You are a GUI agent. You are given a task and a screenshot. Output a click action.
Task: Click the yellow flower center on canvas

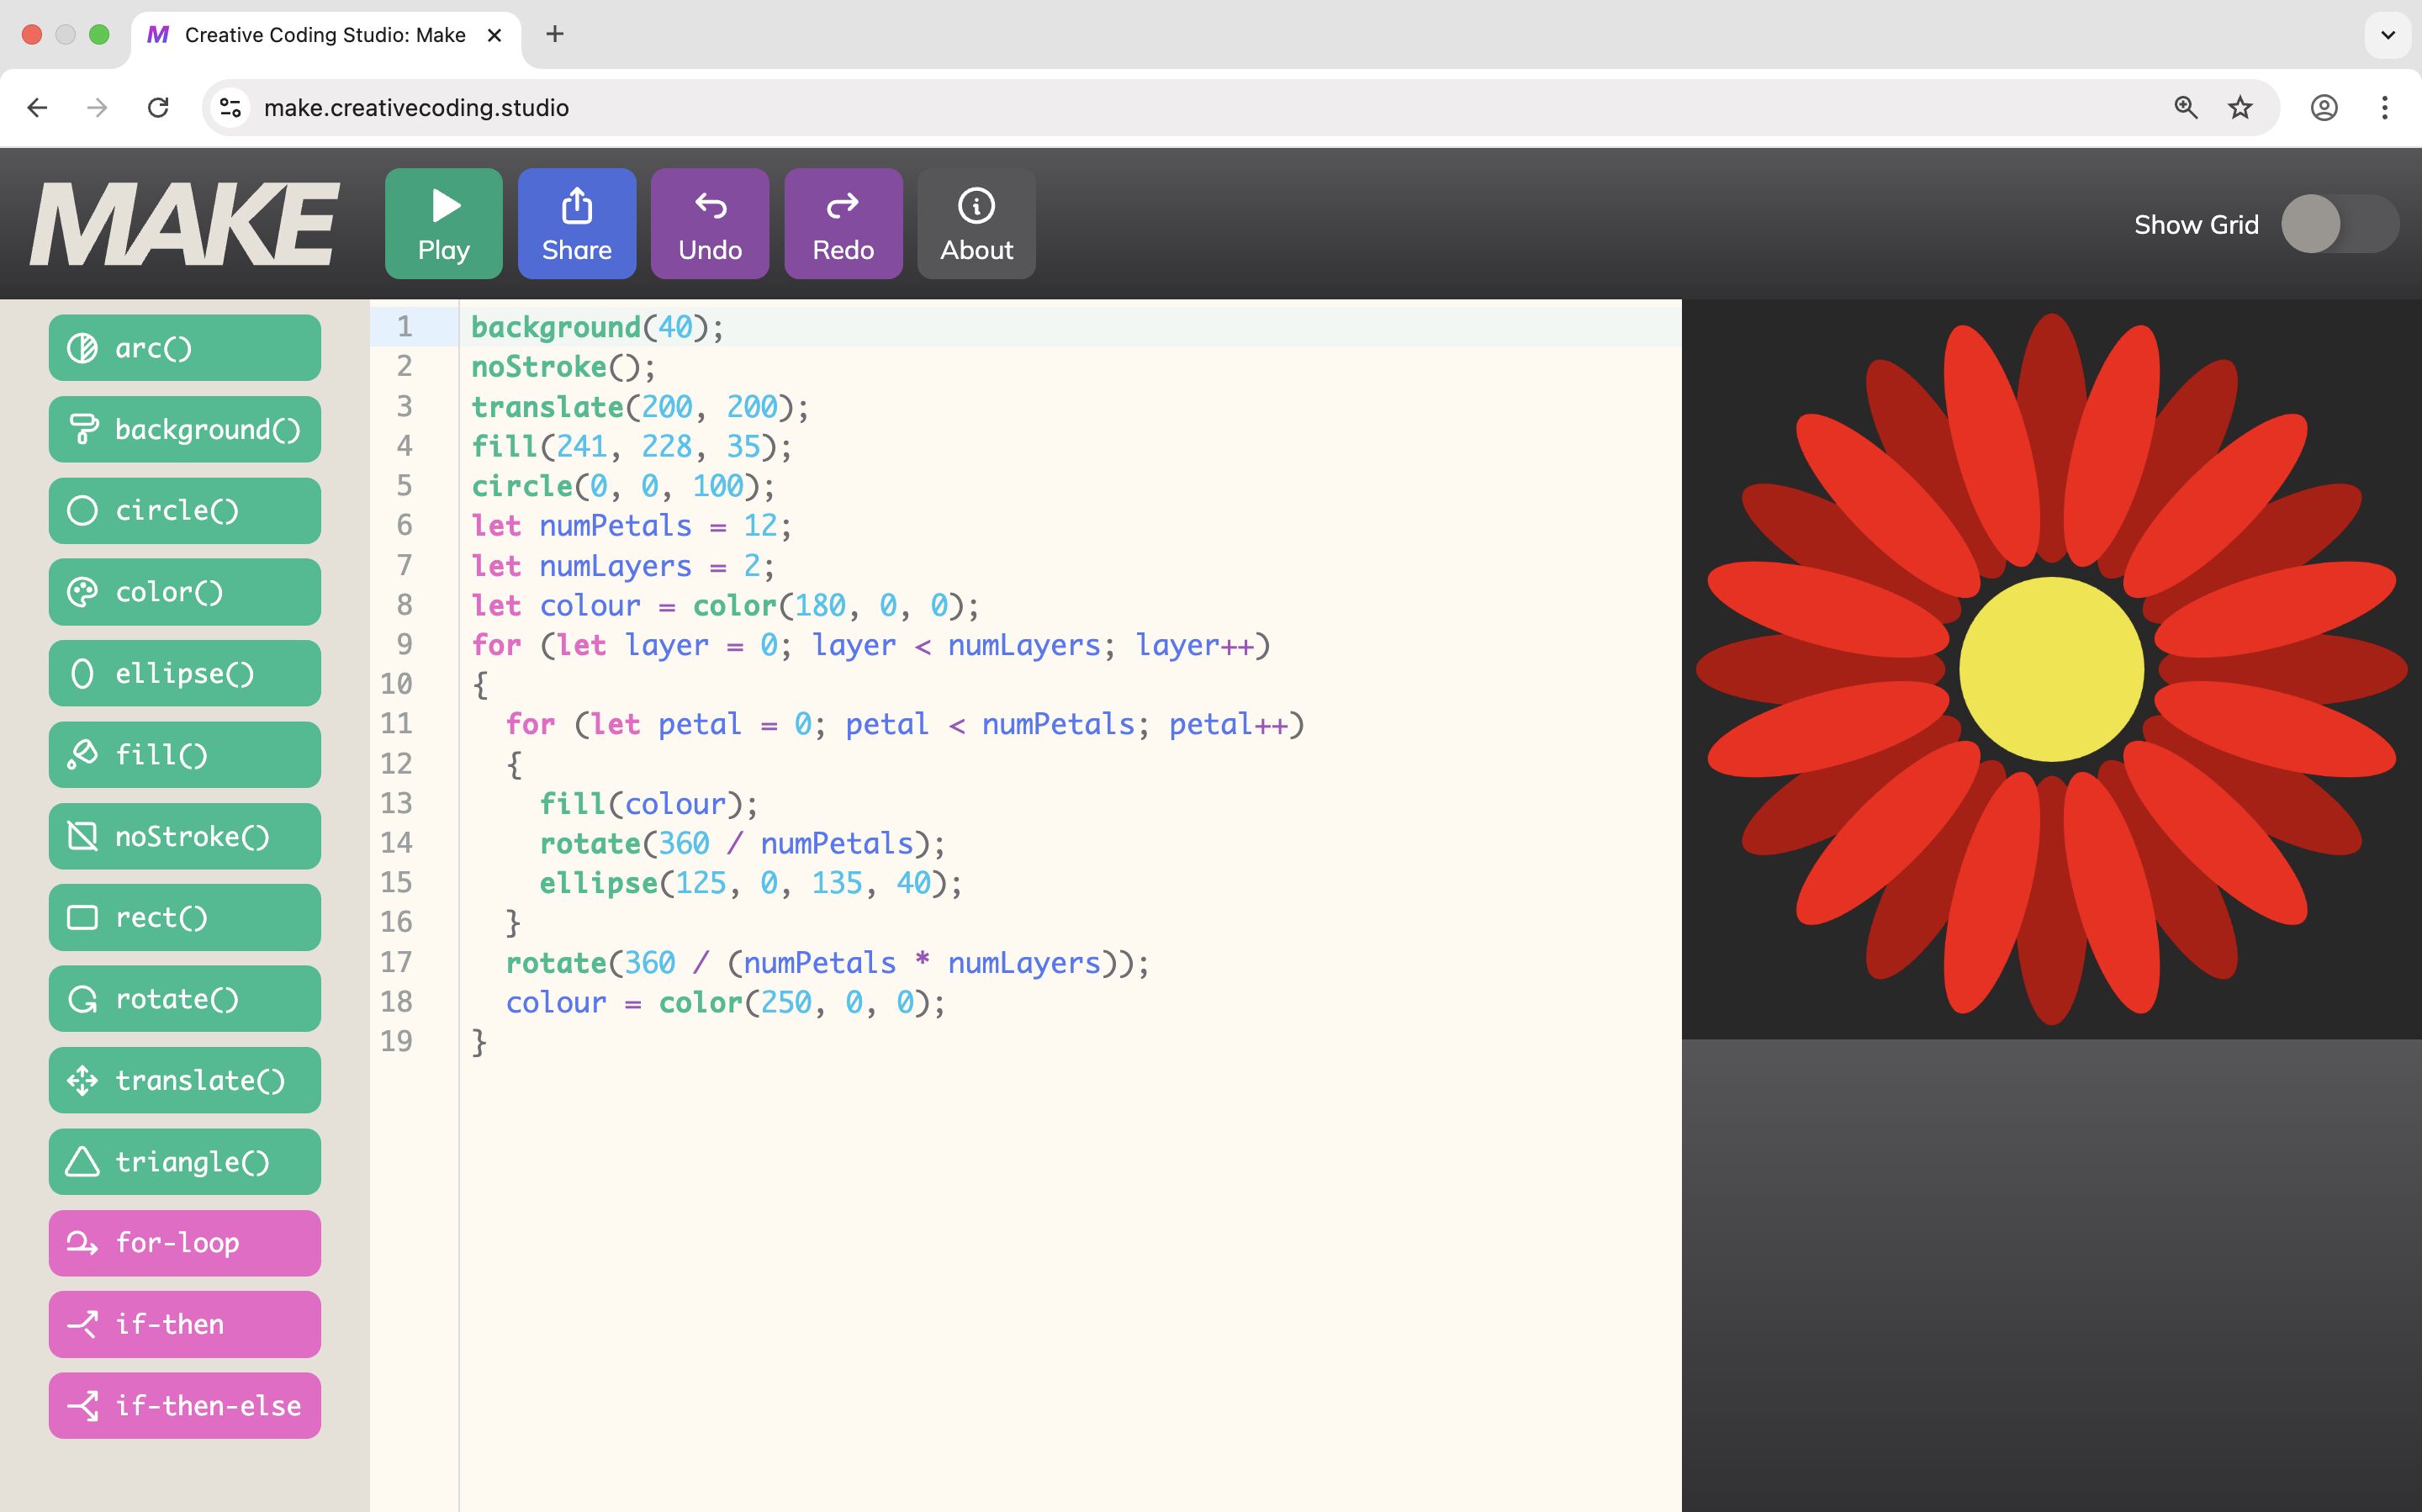tap(2050, 669)
